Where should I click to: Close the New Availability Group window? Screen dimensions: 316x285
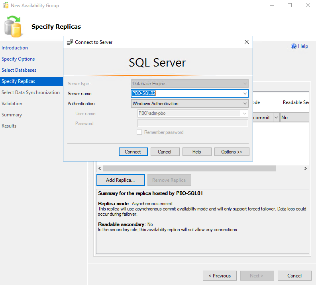(308, 5)
